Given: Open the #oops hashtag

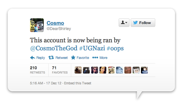Looking at the screenshot, I should (115, 48).
